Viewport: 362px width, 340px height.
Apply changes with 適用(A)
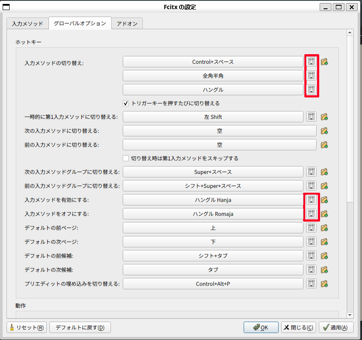[x=336, y=327]
